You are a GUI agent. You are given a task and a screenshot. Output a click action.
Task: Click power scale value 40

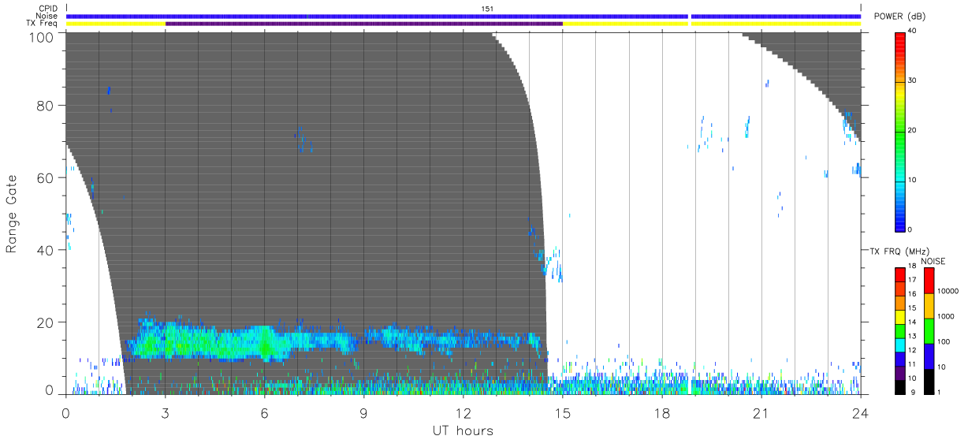coord(912,32)
